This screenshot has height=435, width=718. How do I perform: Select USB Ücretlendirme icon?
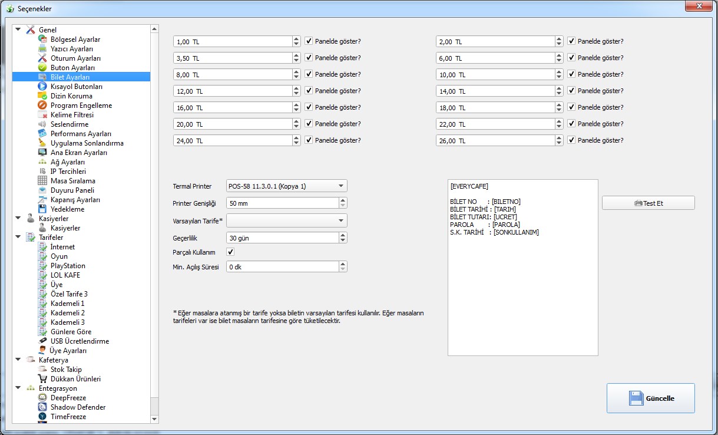(x=42, y=341)
